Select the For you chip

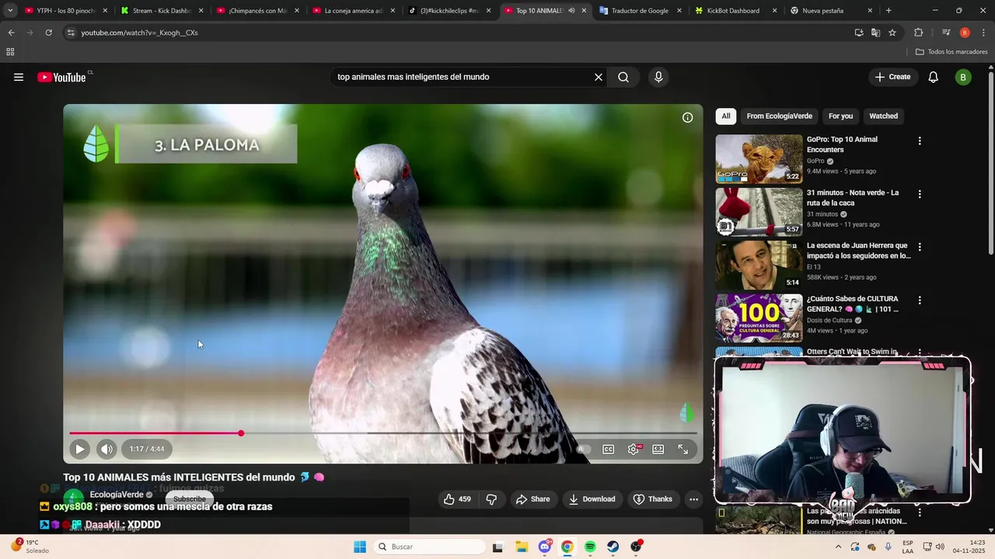(840, 116)
